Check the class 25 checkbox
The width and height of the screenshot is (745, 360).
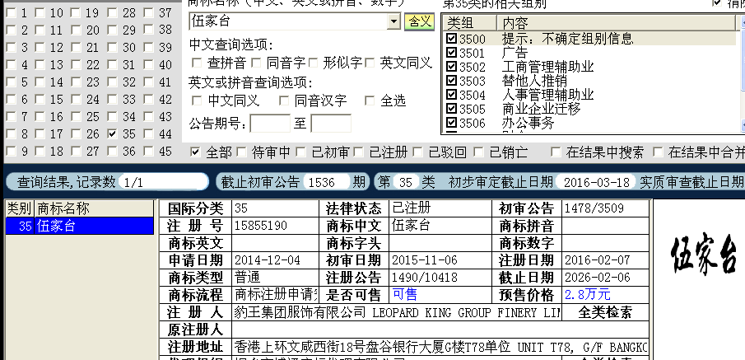pos(76,116)
